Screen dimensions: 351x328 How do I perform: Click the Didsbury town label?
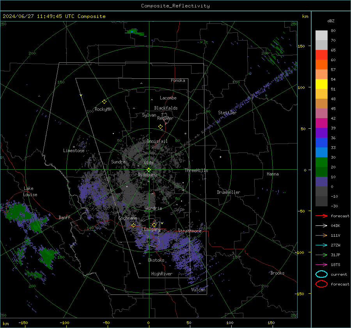pos(147,175)
